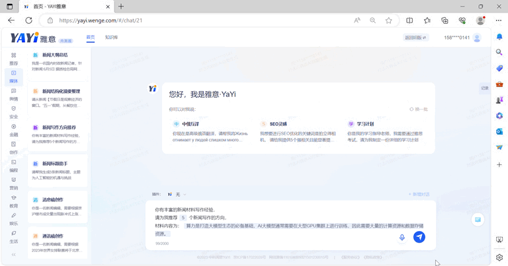The width and height of the screenshot is (508, 266).
Task: Open a new browser tab
Action: [x=121, y=7]
